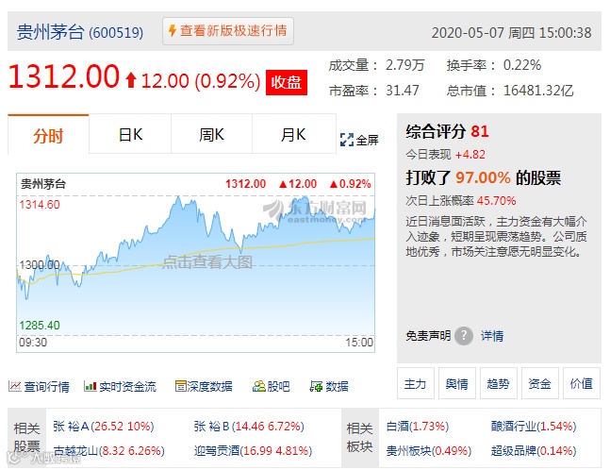Open the 贵州板块 sector link
This screenshot has width=610, height=470.
coord(429,451)
